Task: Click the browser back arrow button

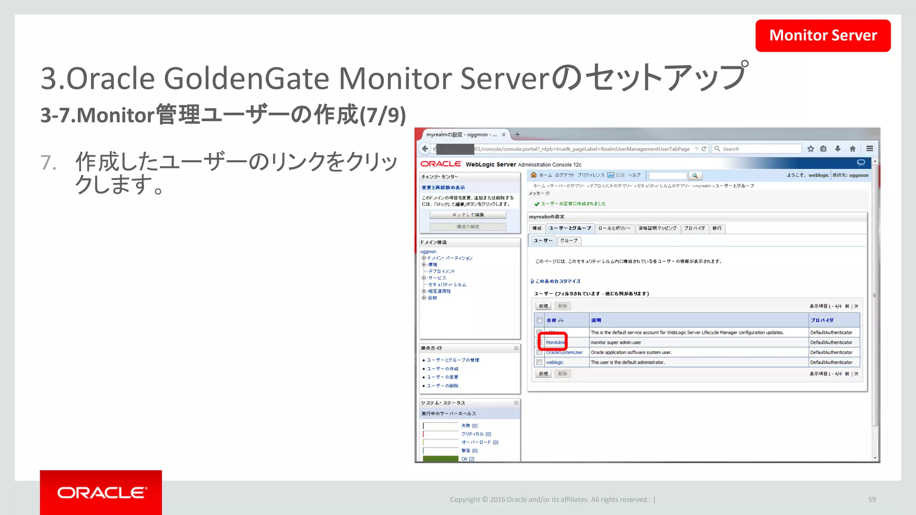Action: tap(425, 148)
